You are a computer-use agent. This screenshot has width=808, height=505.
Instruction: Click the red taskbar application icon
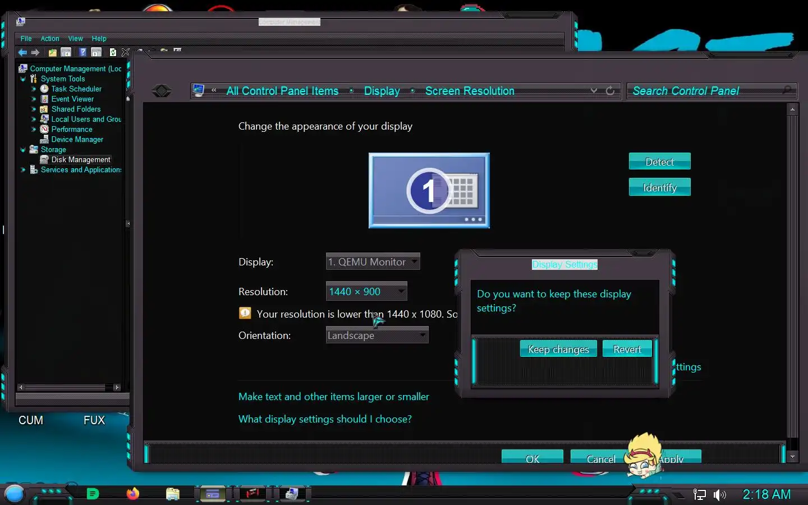tap(252, 494)
